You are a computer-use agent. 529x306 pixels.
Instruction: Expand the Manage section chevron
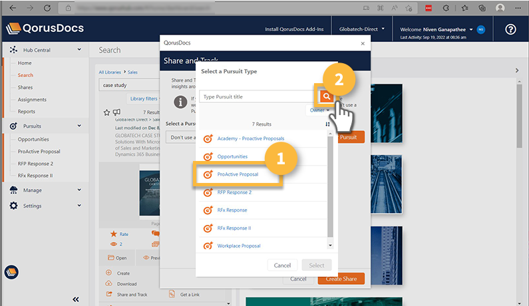click(79, 190)
